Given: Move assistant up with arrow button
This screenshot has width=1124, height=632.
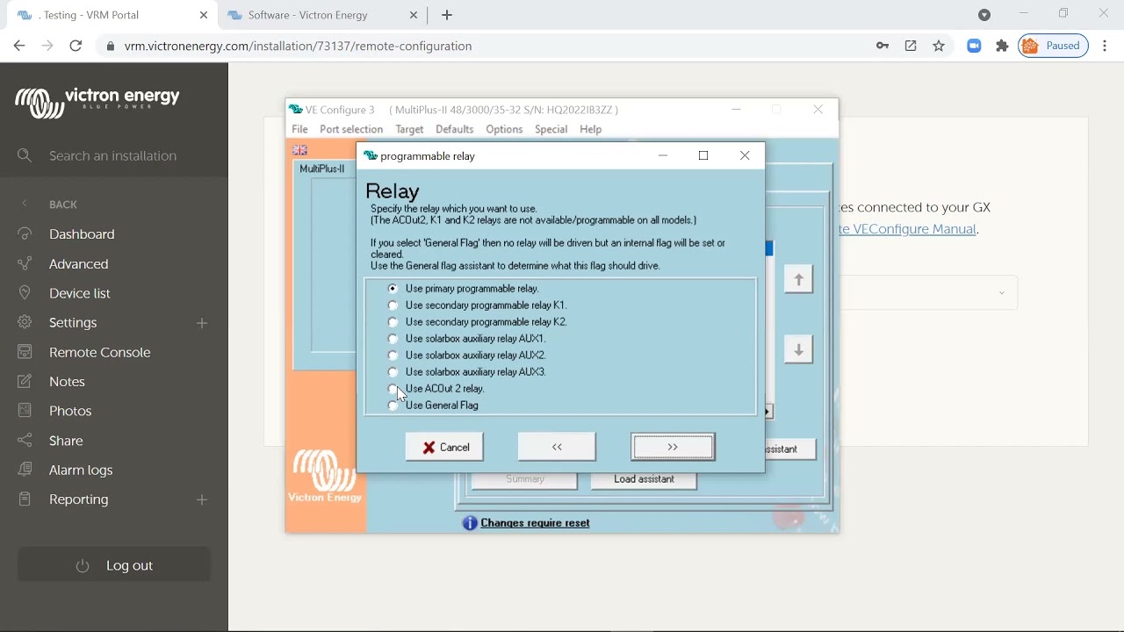Looking at the screenshot, I should click(798, 279).
